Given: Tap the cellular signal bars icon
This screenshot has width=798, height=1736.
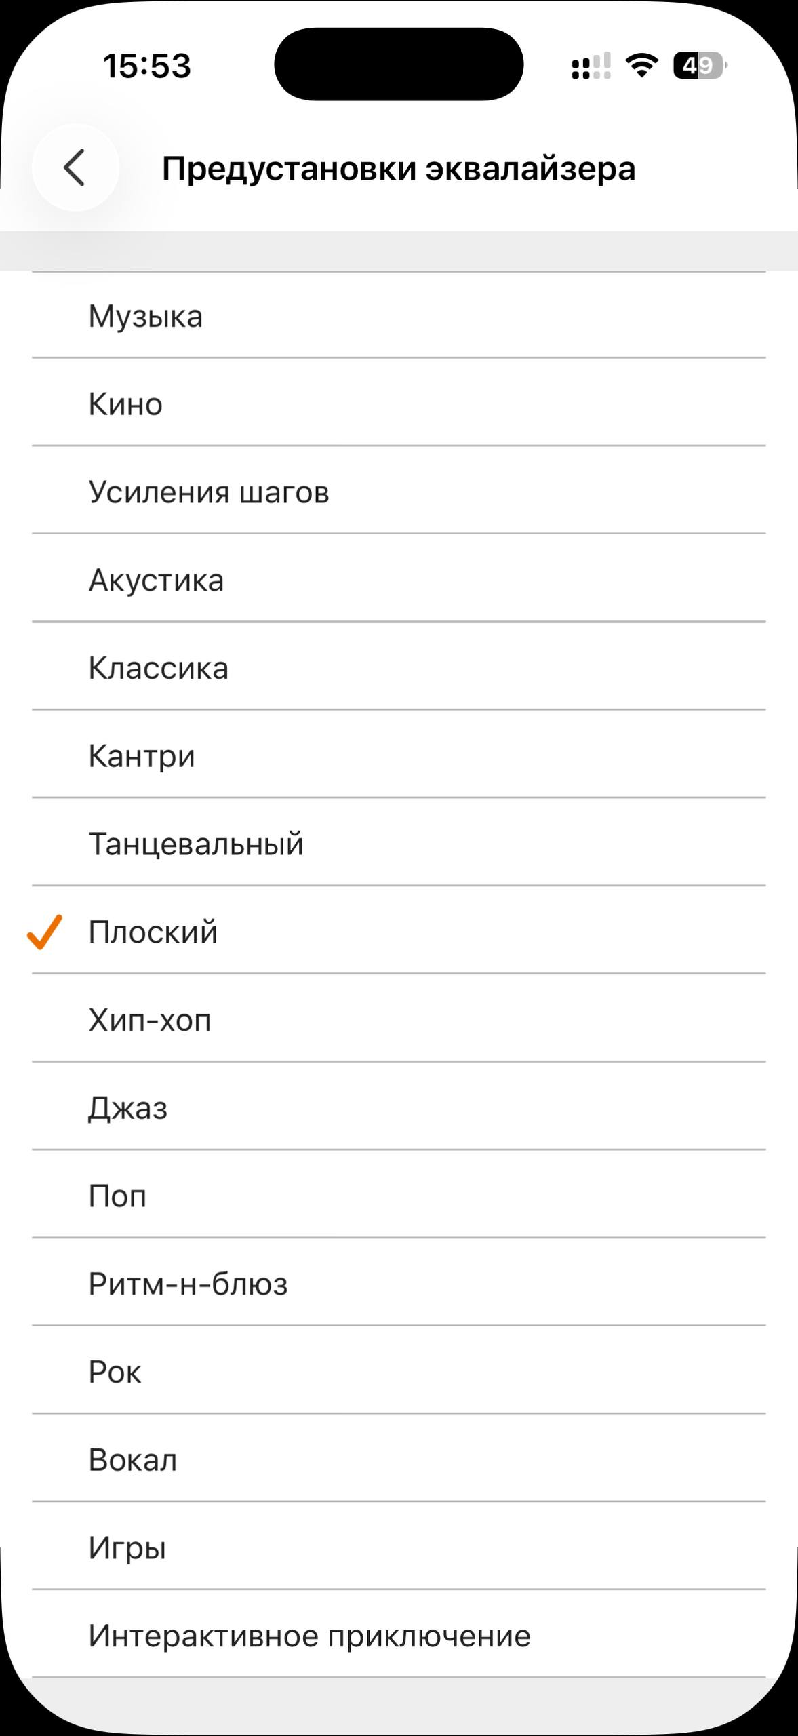Looking at the screenshot, I should pyautogui.click(x=591, y=66).
